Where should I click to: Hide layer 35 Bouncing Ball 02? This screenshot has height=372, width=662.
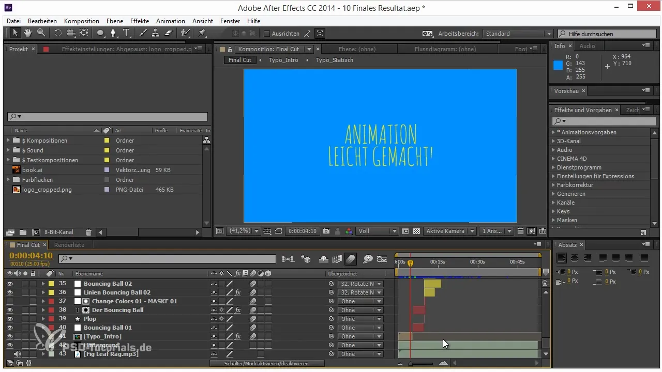10,284
